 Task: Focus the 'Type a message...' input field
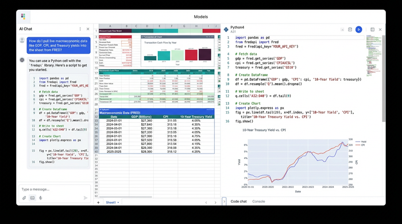point(55,189)
